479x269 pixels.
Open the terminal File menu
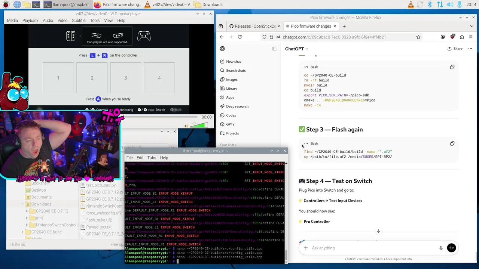tap(129, 158)
